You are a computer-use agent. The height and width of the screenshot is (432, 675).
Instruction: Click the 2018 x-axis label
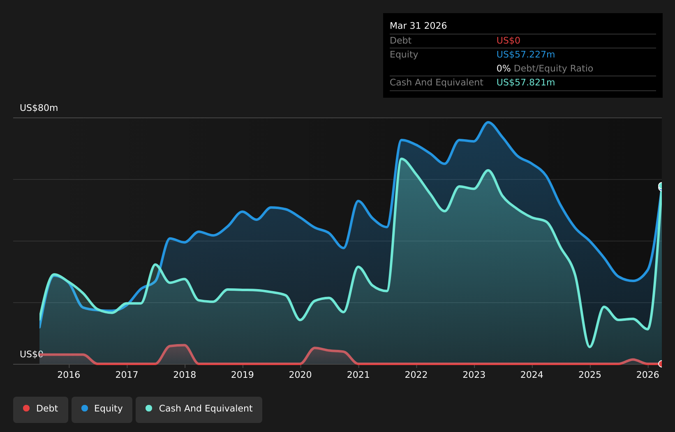tap(185, 375)
